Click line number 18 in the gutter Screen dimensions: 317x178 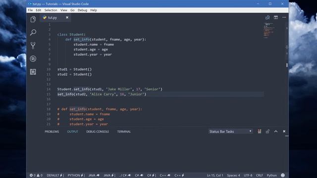[x=49, y=109]
